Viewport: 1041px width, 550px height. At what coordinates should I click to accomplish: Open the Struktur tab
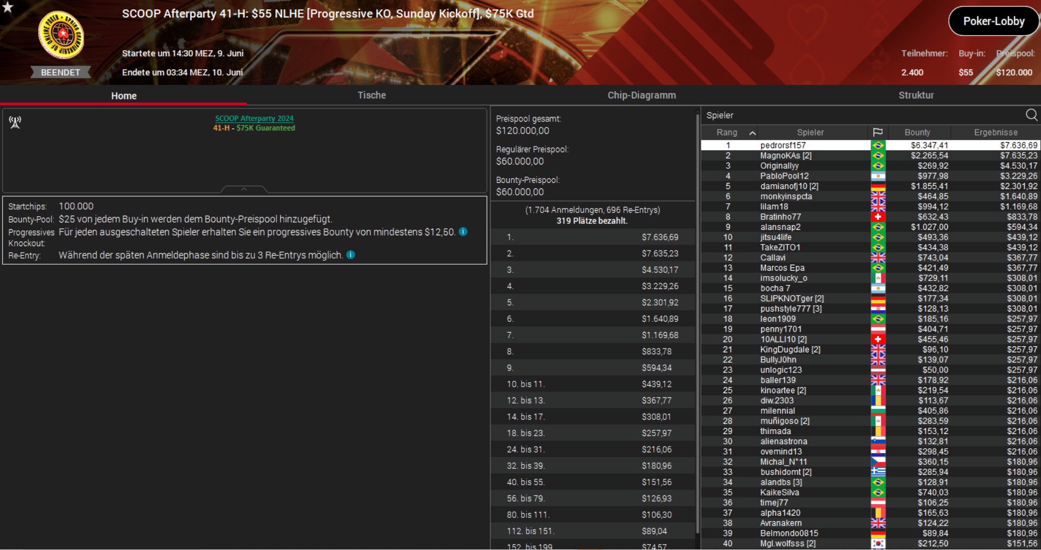point(916,95)
